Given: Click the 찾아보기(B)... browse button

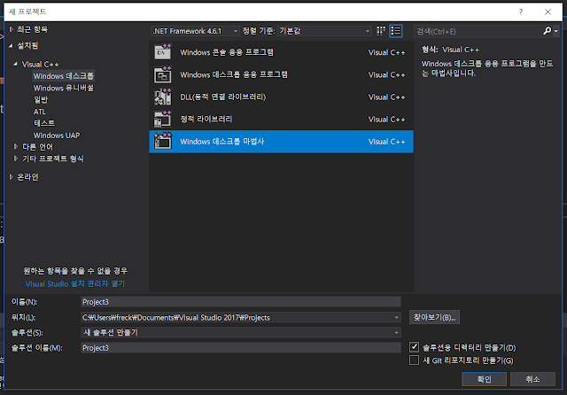Looking at the screenshot, I should (434, 317).
